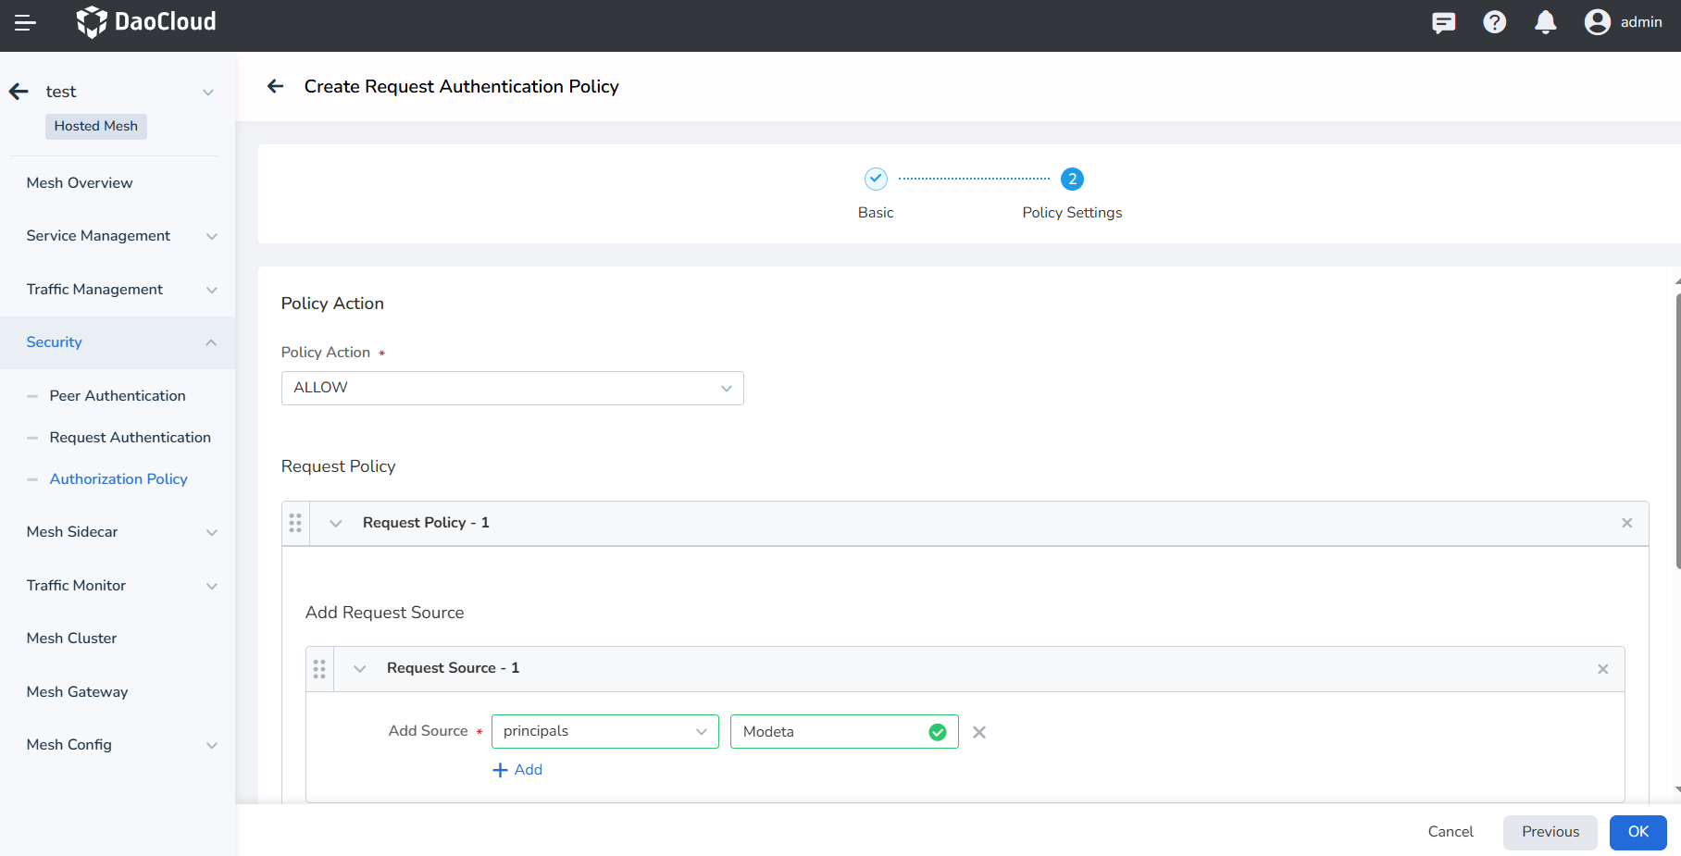Viewport: 1681px width, 856px height.
Task: Select Peer Authentication in the sidebar
Action: 117,395
